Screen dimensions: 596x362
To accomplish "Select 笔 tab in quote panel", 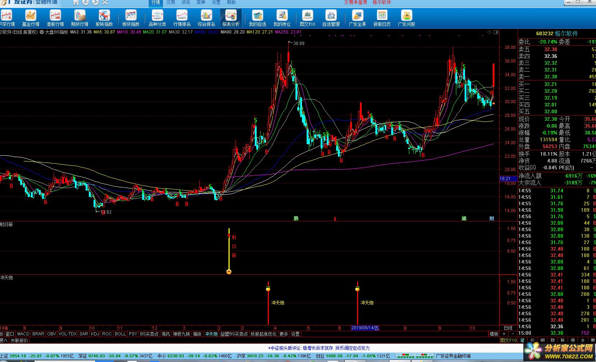I will pyautogui.click(x=523, y=340).
